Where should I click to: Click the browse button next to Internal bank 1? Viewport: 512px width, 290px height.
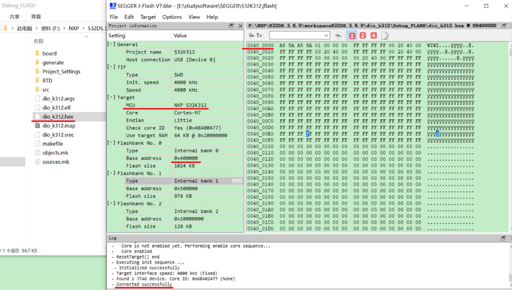237,181
